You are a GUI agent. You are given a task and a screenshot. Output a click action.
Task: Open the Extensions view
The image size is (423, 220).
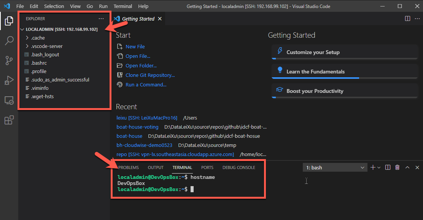[x=9, y=120]
